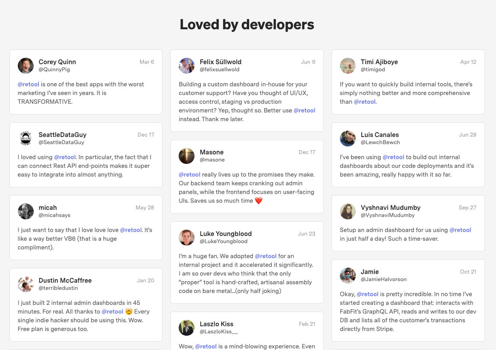The image size is (496, 350).
Task: Click Felix Süllwold's profile avatar
Action: pos(187,66)
